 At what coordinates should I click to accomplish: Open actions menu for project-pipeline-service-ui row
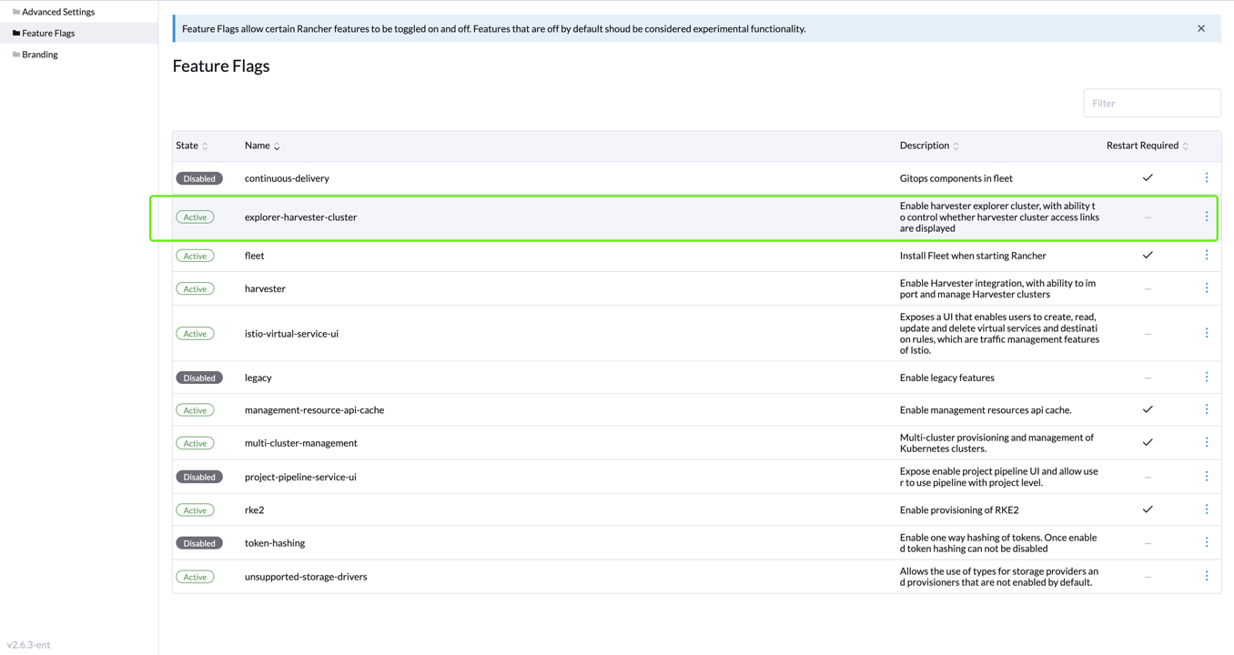click(1207, 476)
